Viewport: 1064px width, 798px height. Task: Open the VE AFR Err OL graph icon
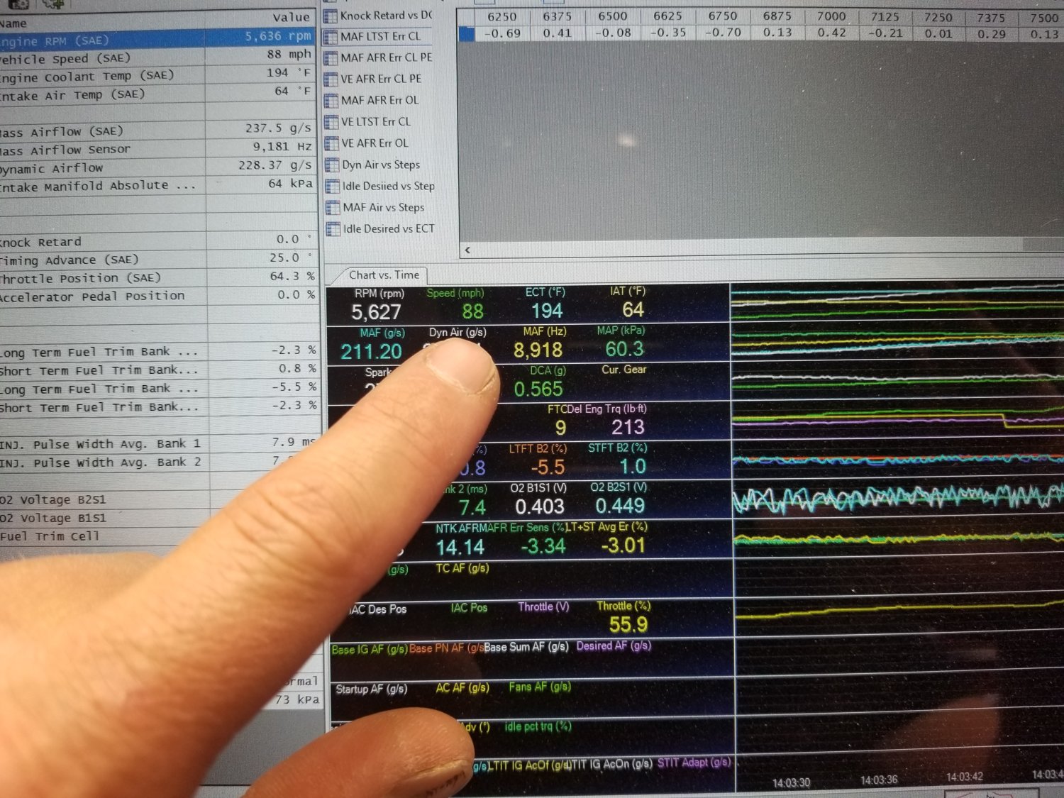point(331,143)
